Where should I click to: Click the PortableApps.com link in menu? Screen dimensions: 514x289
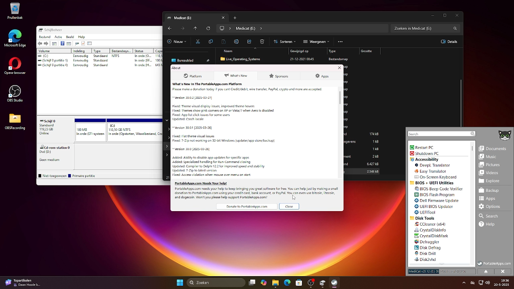click(494, 264)
